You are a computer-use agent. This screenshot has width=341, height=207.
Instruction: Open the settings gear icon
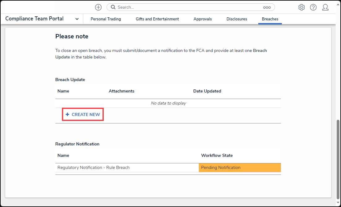[x=301, y=7]
